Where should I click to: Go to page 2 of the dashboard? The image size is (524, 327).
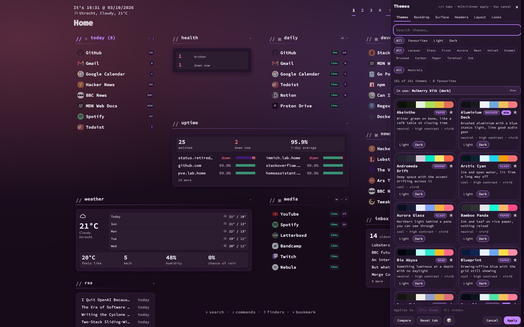362,10
